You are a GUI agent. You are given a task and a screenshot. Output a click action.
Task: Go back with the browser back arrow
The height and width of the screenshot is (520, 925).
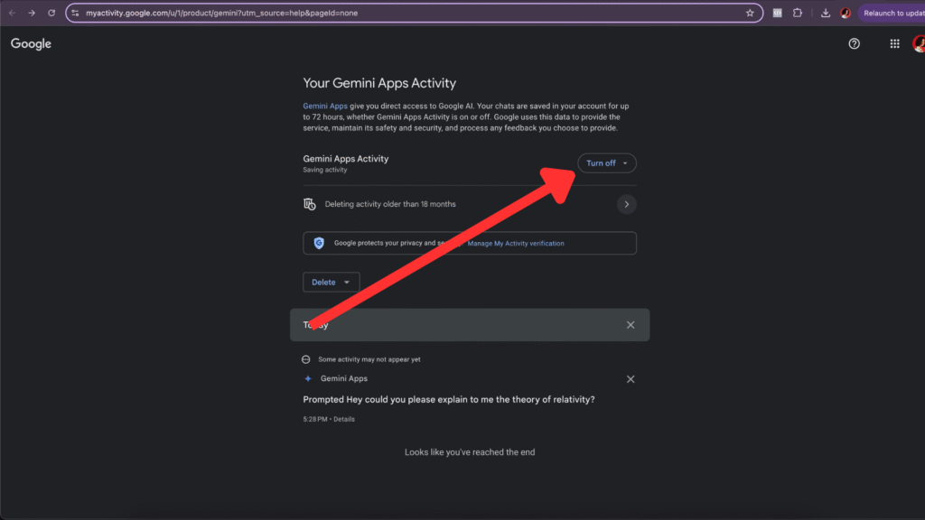click(x=13, y=13)
